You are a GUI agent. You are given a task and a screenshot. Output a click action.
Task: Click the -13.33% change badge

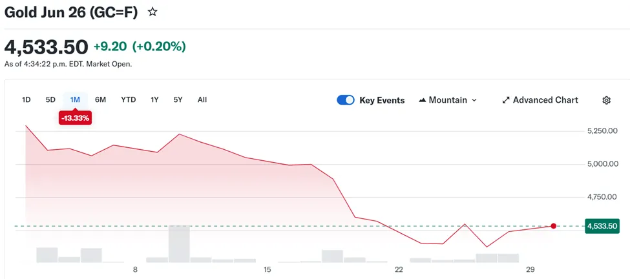[75, 118]
